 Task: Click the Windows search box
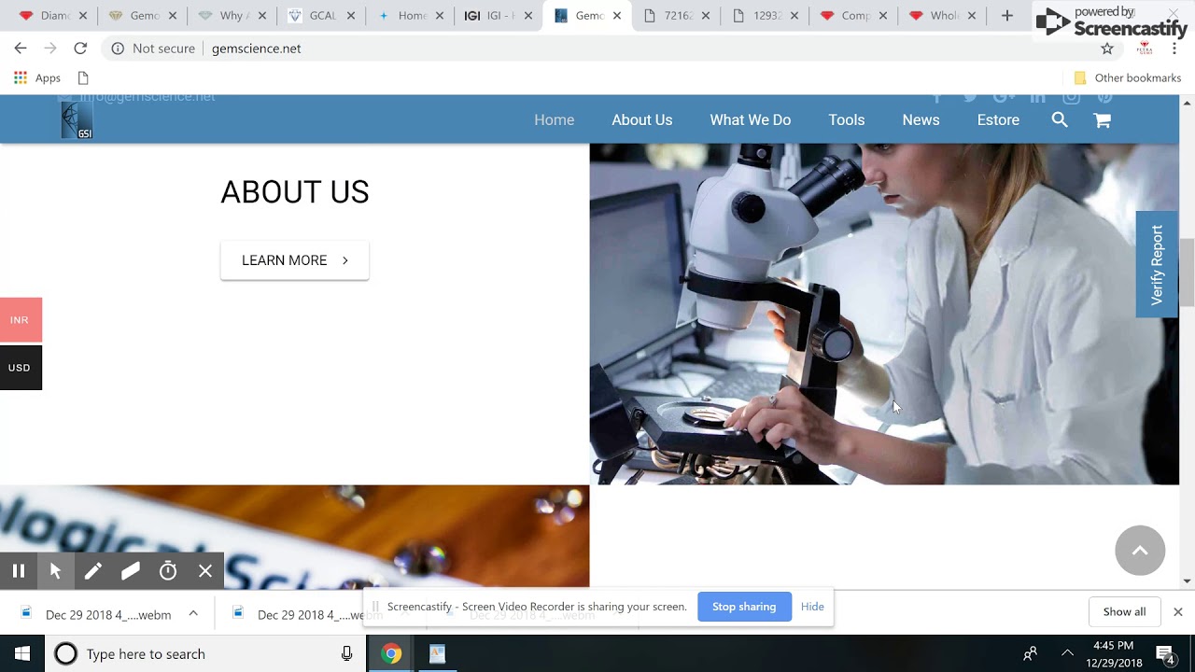[x=205, y=654]
